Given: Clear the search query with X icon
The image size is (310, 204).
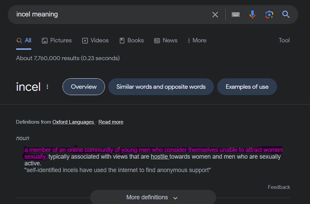Looking at the screenshot, I should coord(215,14).
